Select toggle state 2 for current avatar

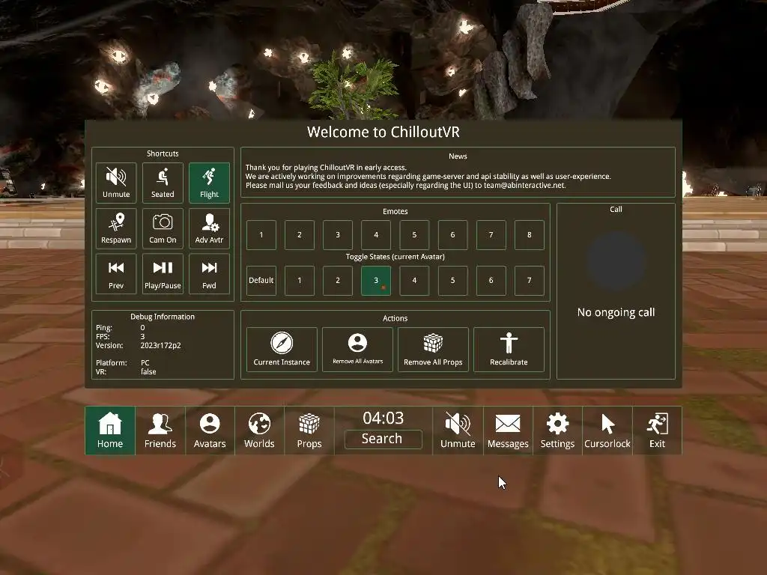[x=338, y=281]
